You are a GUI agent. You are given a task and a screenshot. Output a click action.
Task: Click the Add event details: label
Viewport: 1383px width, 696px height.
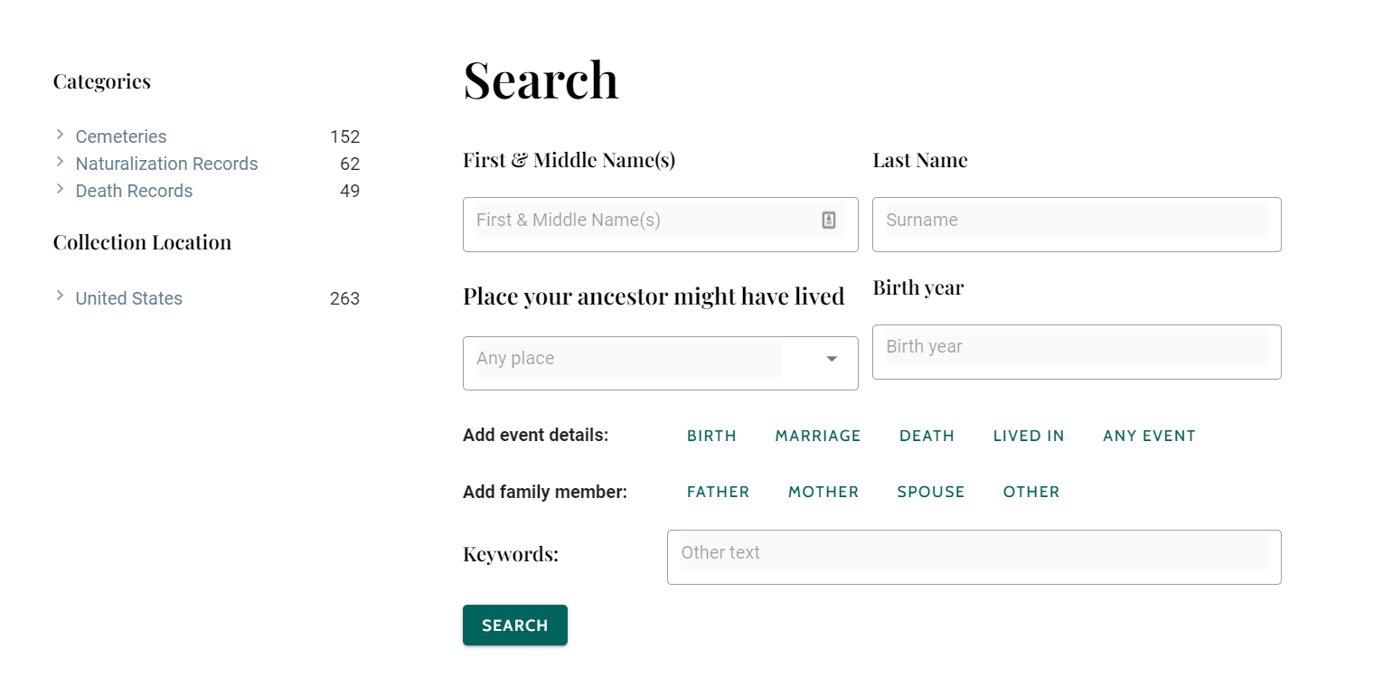tap(536, 435)
